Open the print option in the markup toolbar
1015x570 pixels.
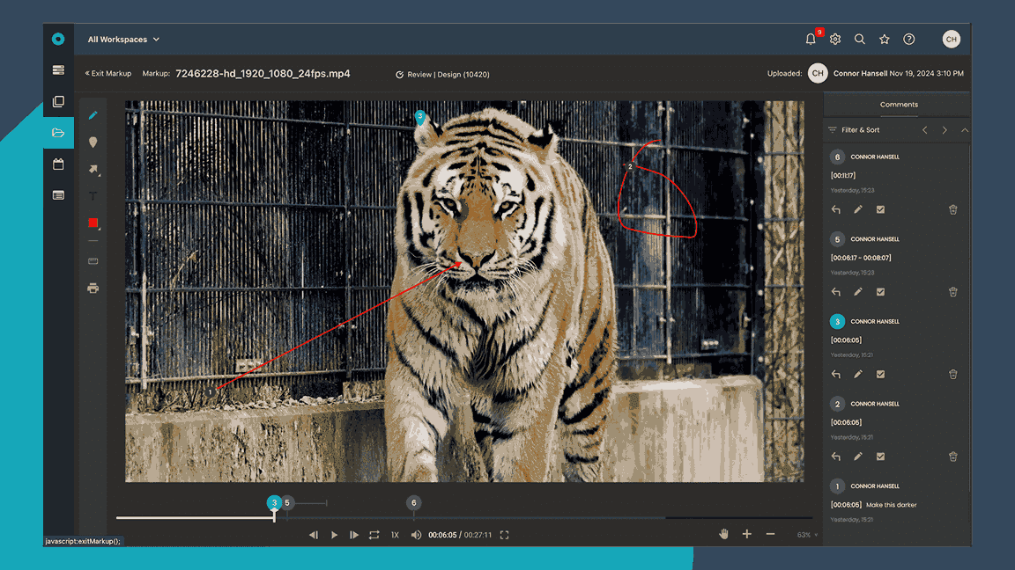pos(93,288)
